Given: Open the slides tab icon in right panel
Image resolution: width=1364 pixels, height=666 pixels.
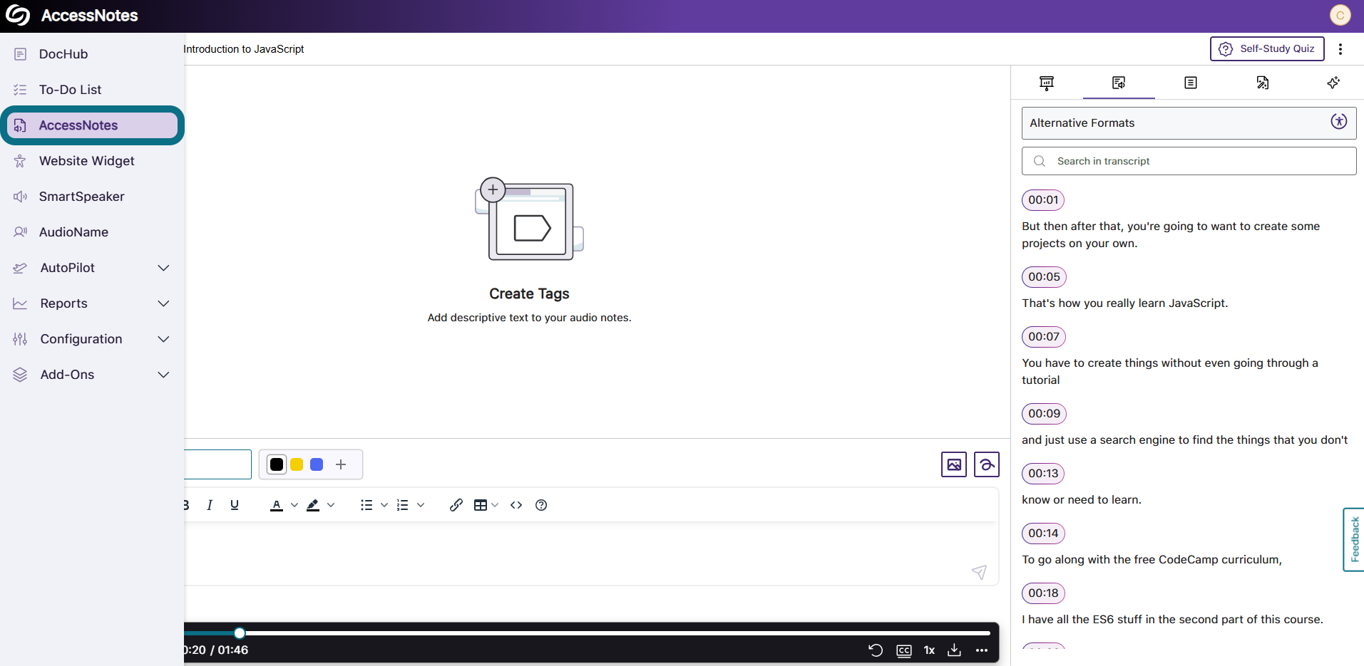Looking at the screenshot, I should (1046, 83).
